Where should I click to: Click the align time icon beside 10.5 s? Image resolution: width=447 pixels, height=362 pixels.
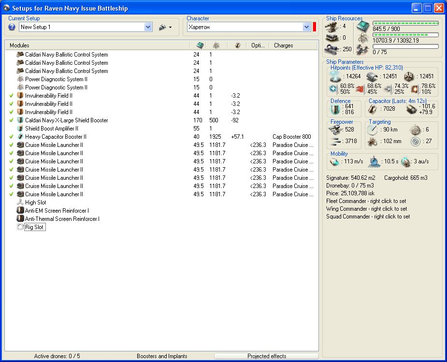(x=374, y=161)
